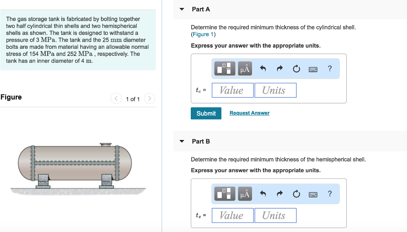
Task: Click the Value input field in Part A
Action: (233, 90)
